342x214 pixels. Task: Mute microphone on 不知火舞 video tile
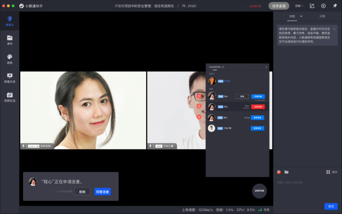point(150,146)
